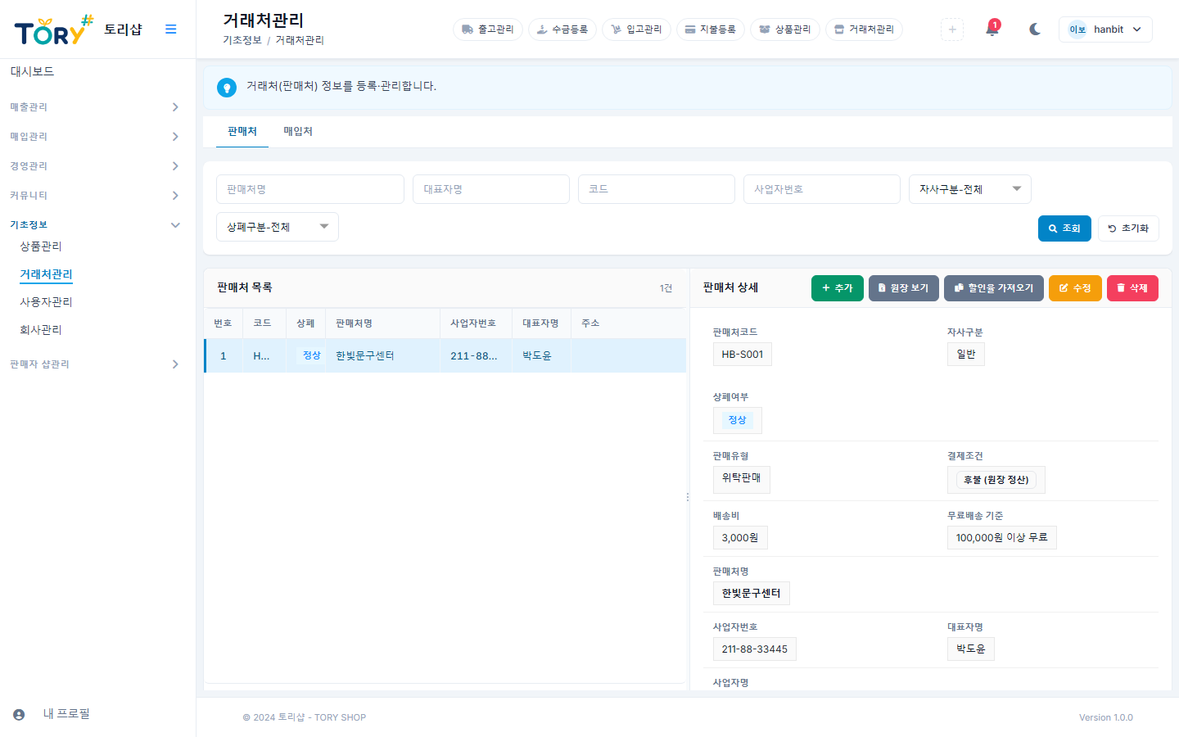Focus the 코드 search field
This screenshot has width=1179, height=737.
657,189
